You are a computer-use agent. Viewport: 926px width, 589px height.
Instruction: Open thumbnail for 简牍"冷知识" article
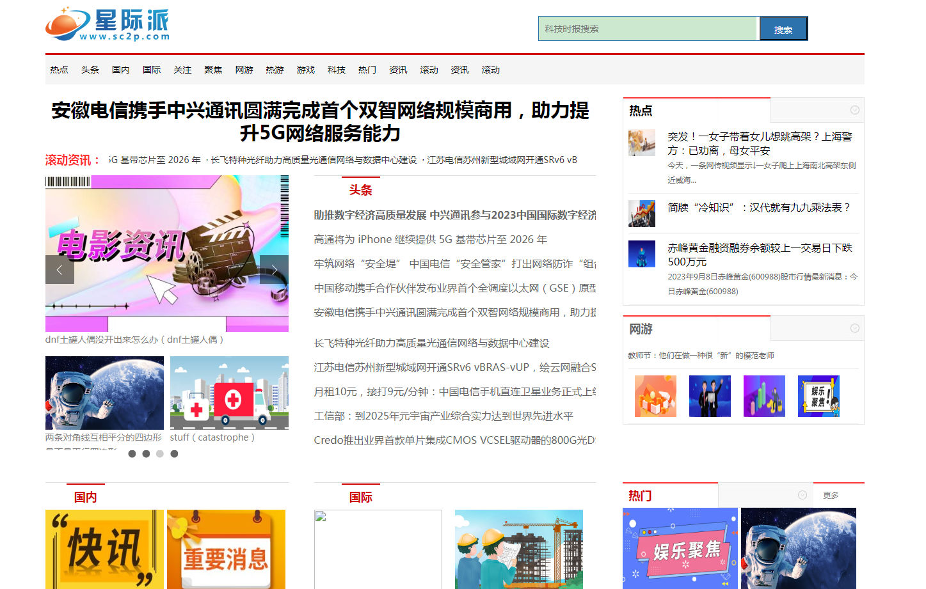(x=642, y=214)
